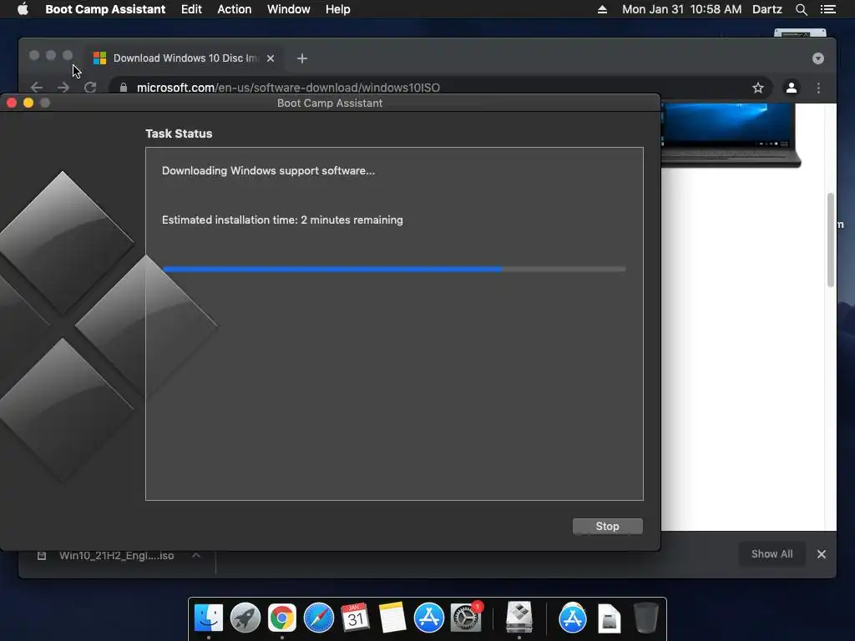Open Notification Center list icon

[x=828, y=9]
